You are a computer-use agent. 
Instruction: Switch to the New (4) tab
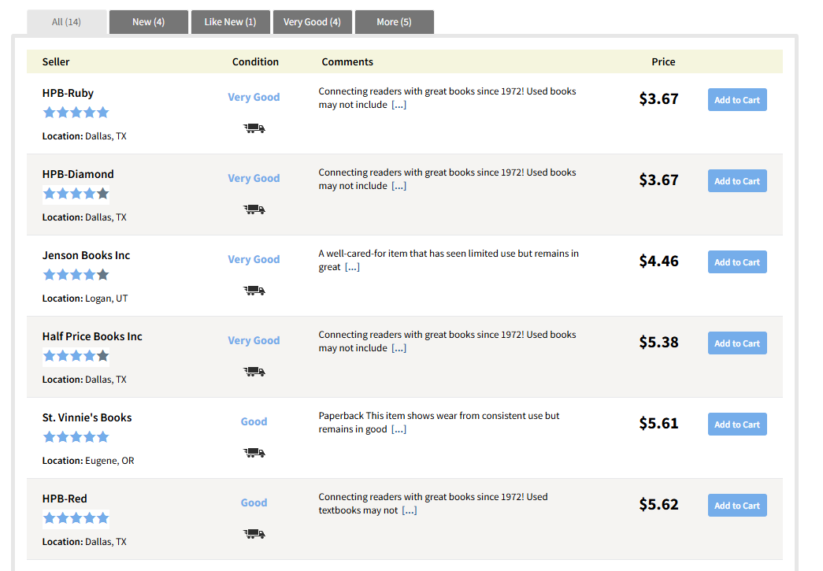(149, 22)
